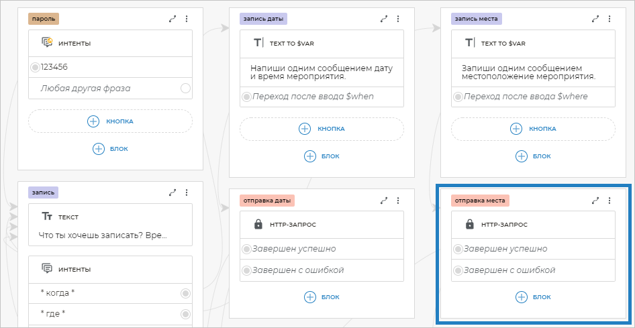The width and height of the screenshot is (635, 328).
Task: Open three-dot menu on «отправка даты» card
Action: pyautogui.click(x=398, y=200)
